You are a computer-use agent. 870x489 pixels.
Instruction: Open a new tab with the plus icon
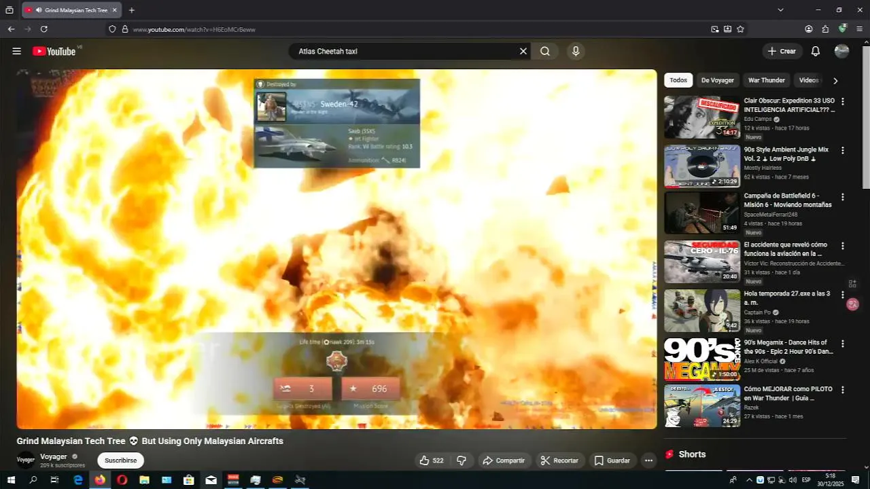[x=132, y=10]
